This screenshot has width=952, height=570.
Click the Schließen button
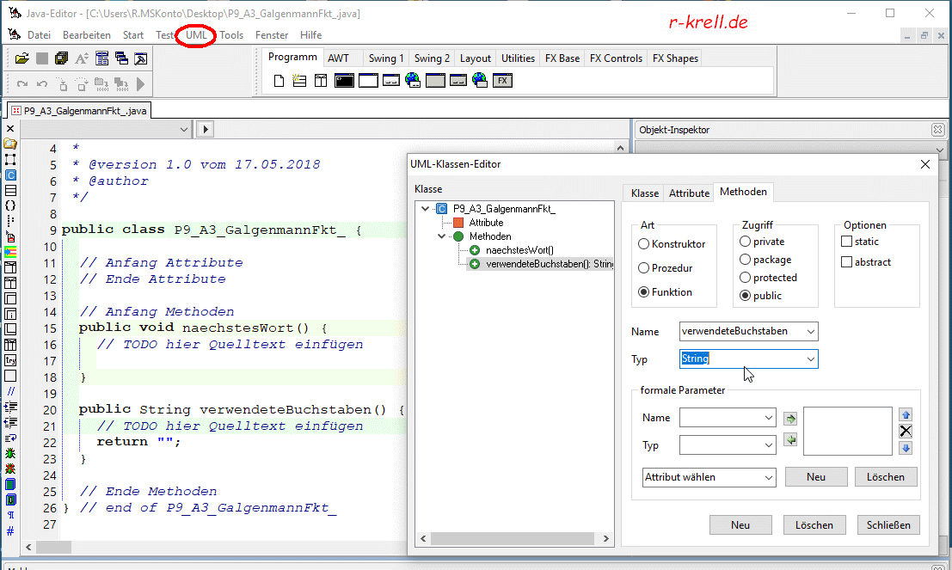pos(888,525)
